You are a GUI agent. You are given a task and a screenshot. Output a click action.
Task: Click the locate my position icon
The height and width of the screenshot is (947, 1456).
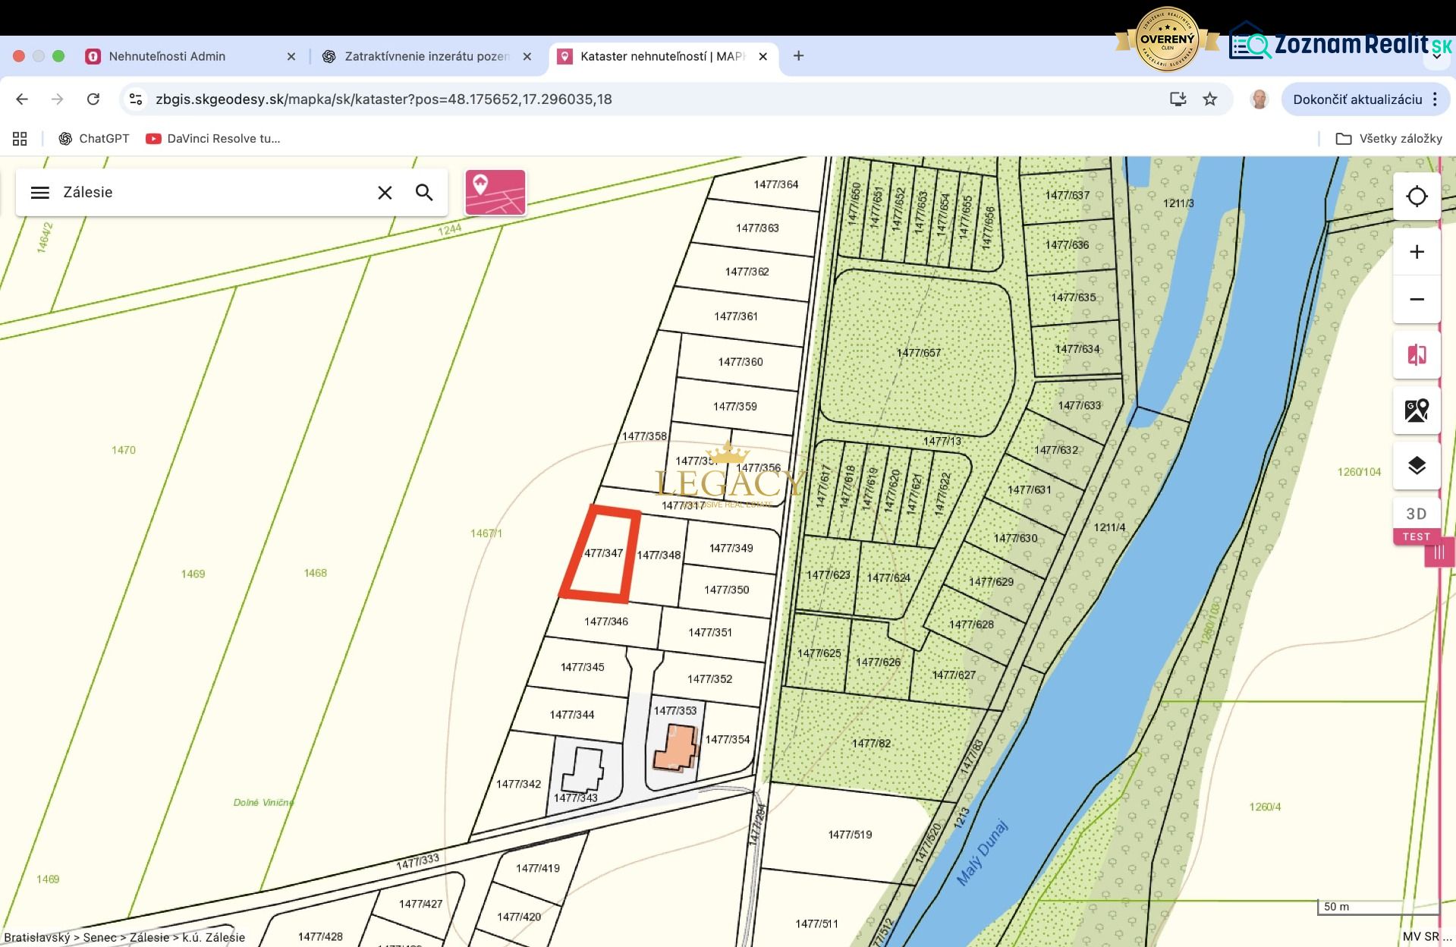[1417, 197]
